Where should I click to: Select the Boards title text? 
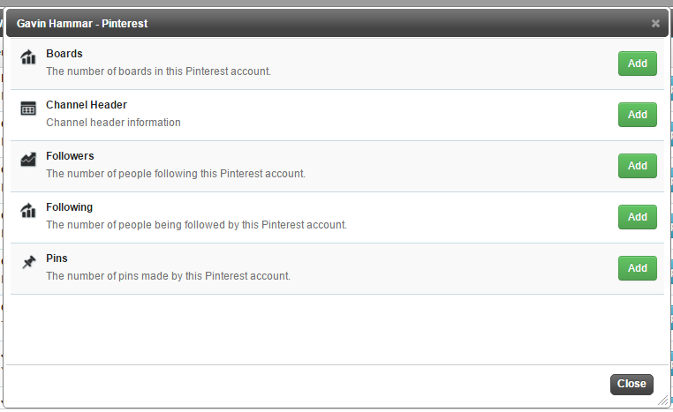64,54
